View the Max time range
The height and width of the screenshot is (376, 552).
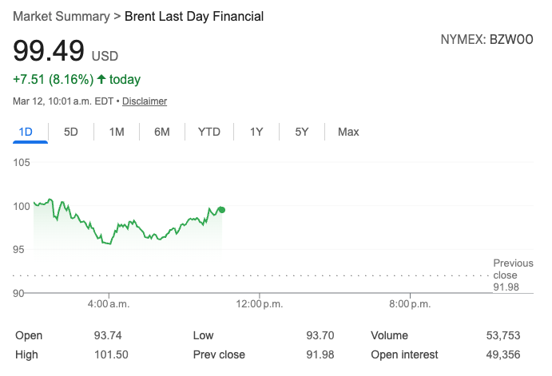click(348, 132)
